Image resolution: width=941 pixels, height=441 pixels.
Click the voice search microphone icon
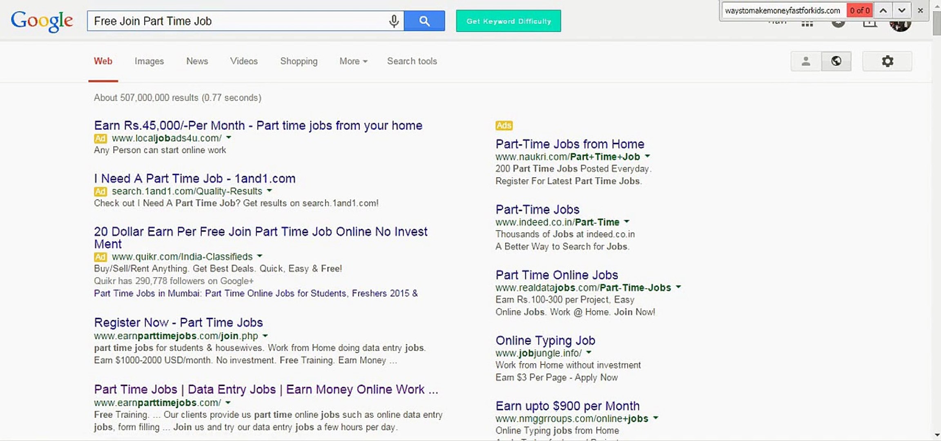tap(394, 21)
